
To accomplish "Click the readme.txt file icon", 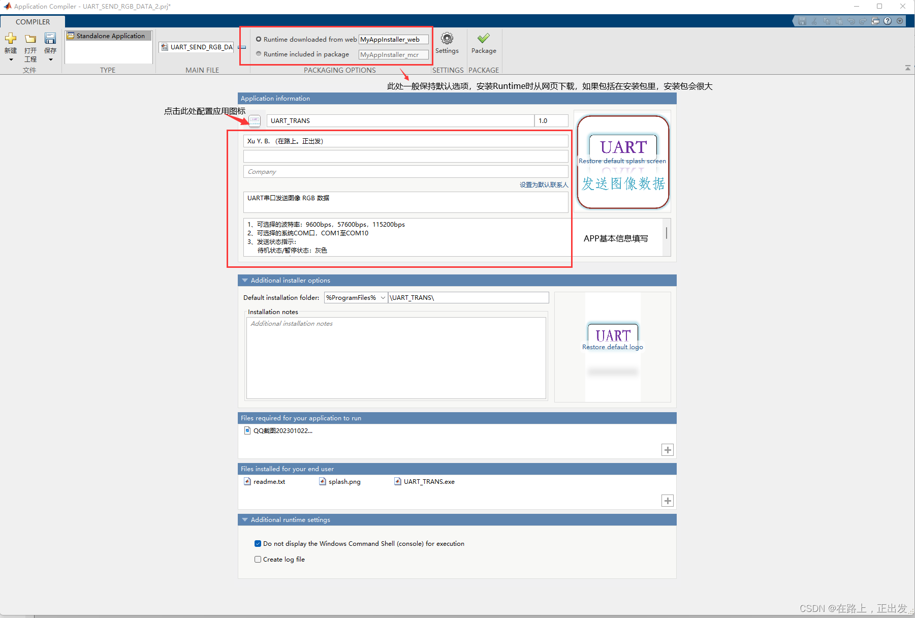I will tap(247, 482).
